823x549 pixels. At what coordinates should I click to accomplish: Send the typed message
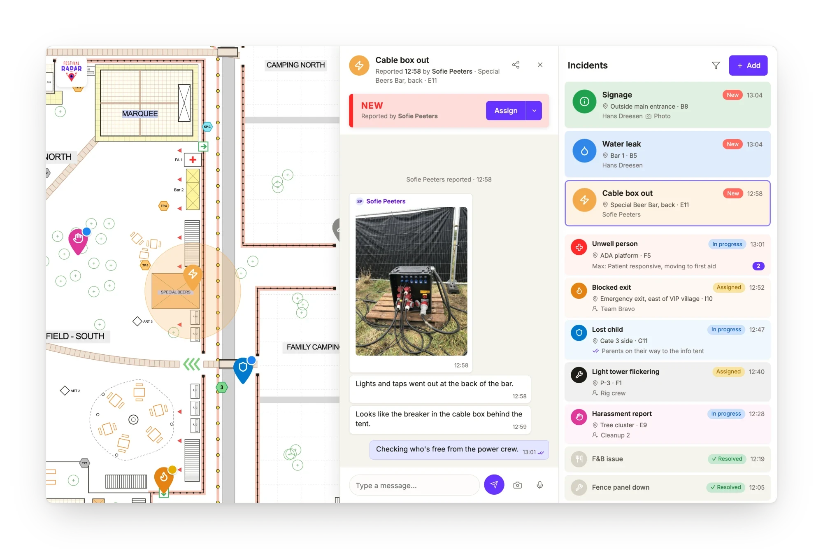[494, 485]
